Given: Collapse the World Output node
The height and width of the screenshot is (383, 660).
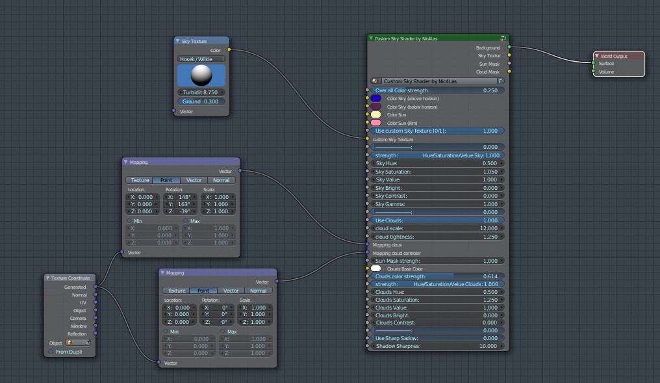Looking at the screenshot, I should click(x=596, y=55).
